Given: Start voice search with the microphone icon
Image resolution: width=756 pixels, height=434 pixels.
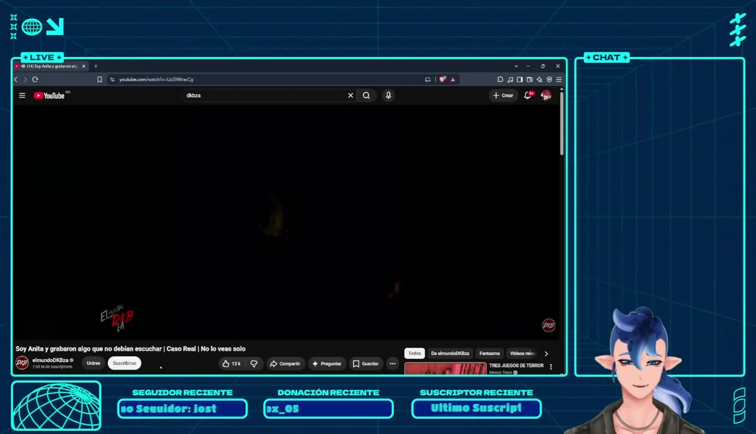Looking at the screenshot, I should tap(389, 95).
